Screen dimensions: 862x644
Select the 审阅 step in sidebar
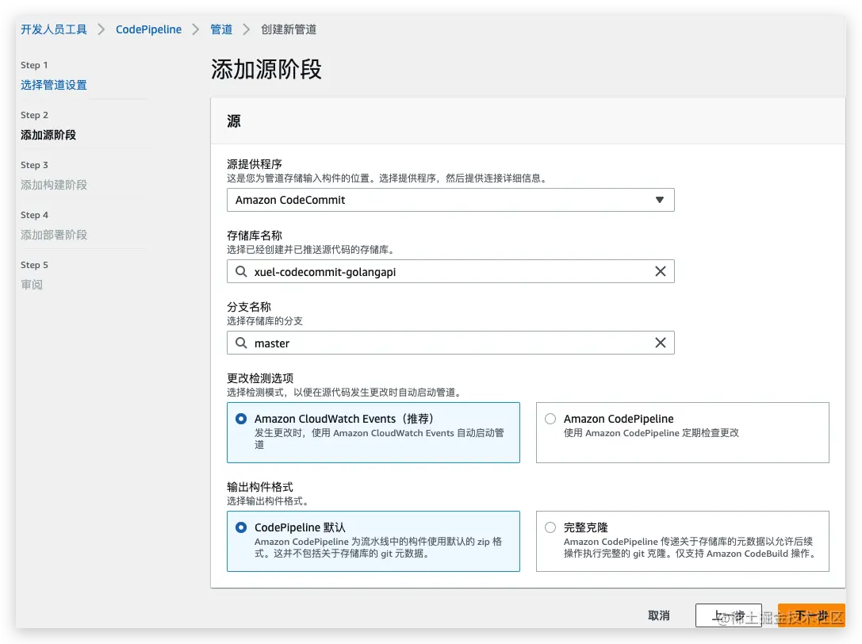pyautogui.click(x=32, y=285)
